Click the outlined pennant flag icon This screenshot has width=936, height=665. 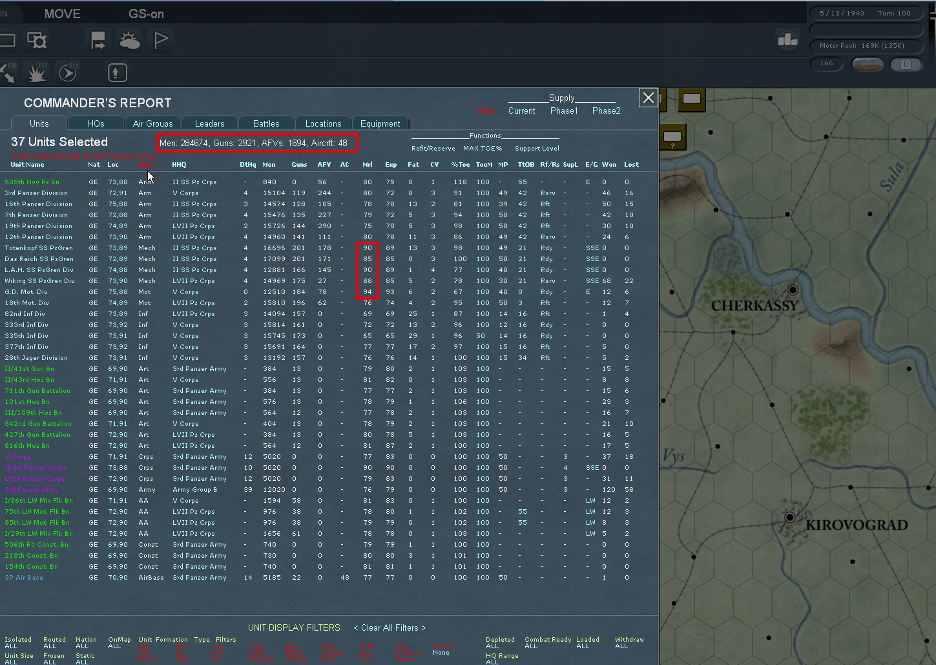click(x=161, y=41)
